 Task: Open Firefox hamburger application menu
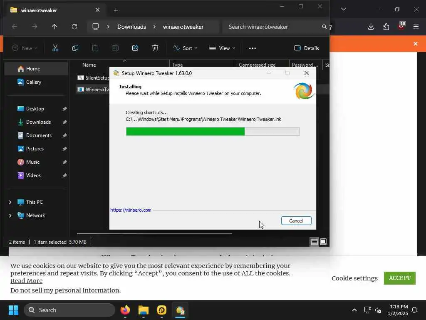click(416, 27)
